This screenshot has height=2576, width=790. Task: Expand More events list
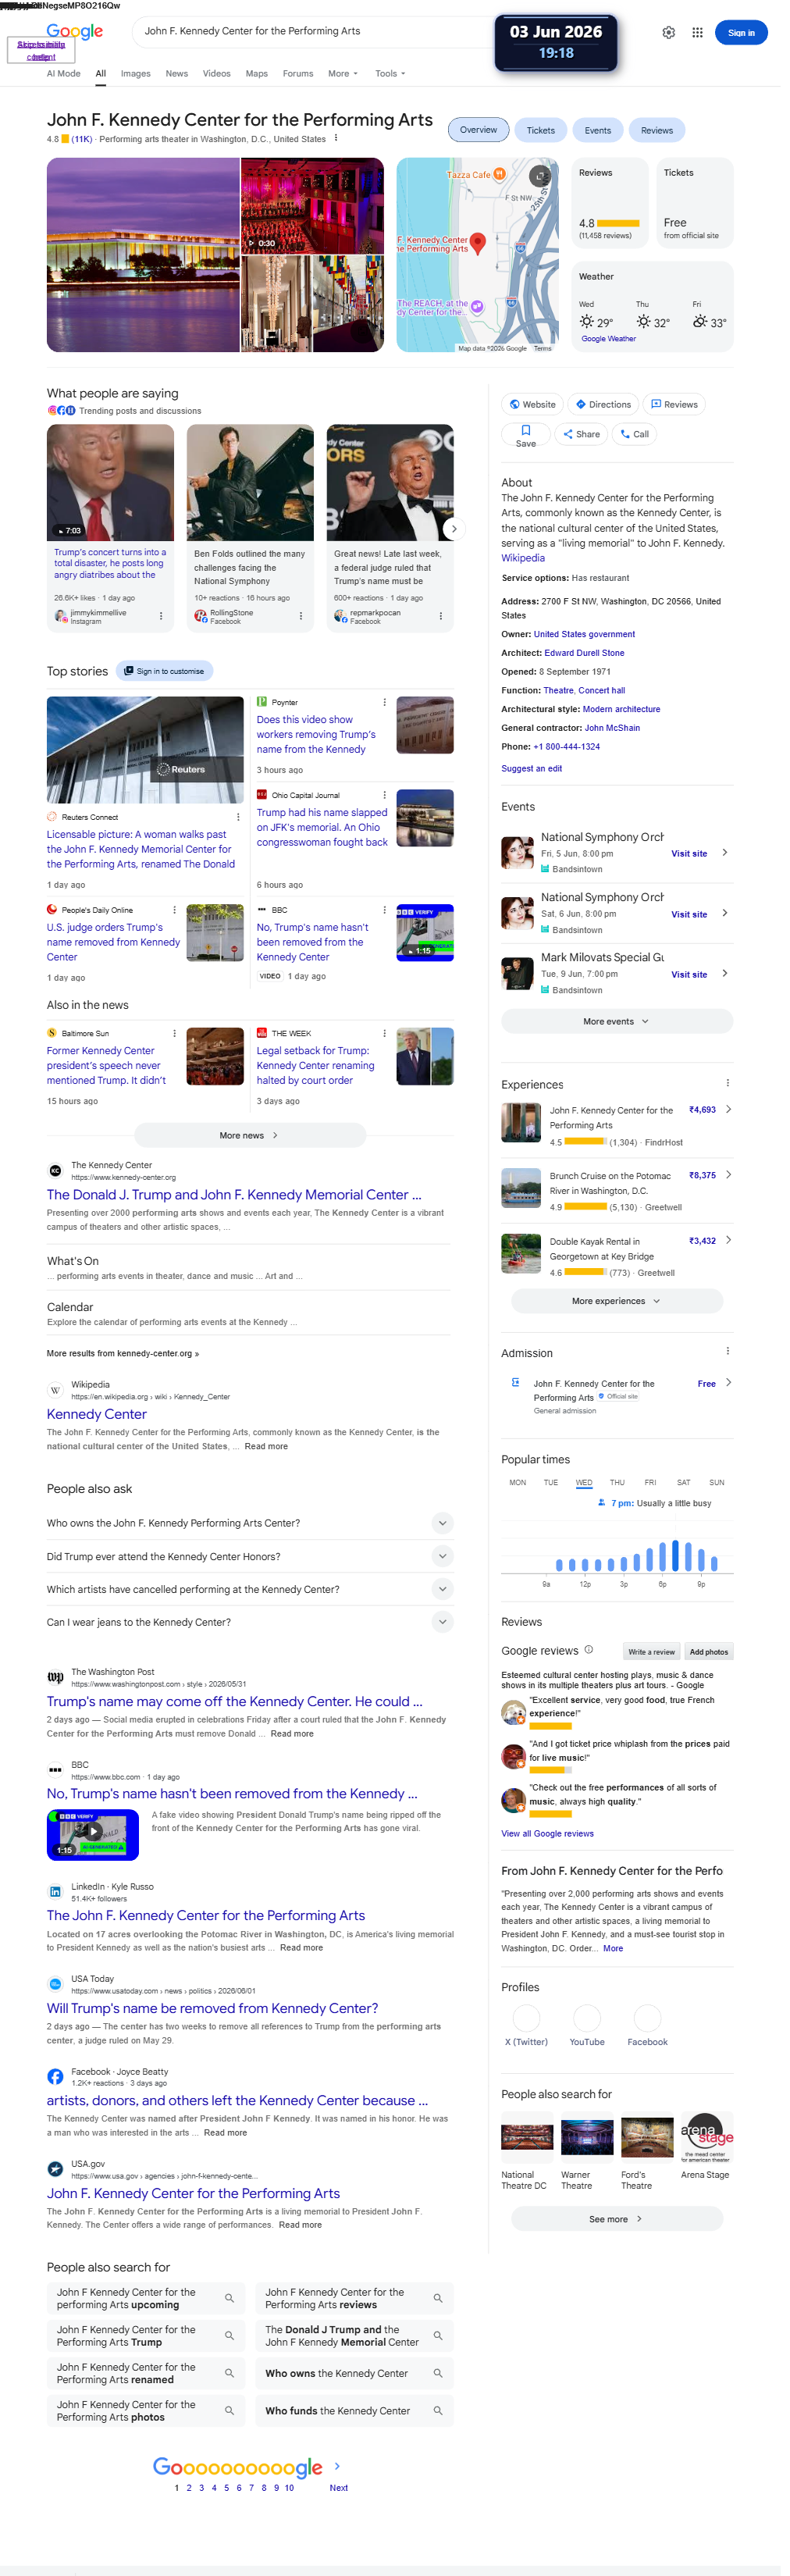[x=617, y=1021]
